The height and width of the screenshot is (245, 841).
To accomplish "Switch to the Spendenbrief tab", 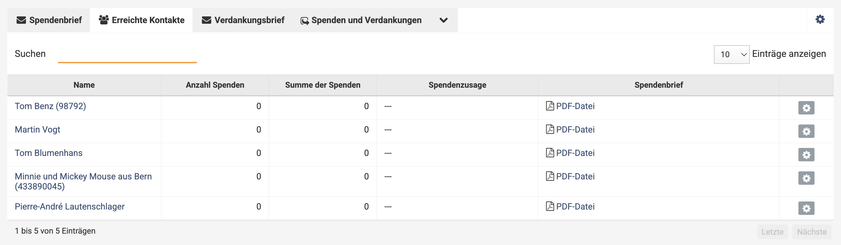I will pos(49,20).
